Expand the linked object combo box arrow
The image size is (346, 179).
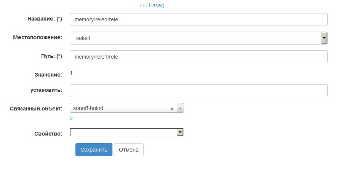tap(181, 109)
